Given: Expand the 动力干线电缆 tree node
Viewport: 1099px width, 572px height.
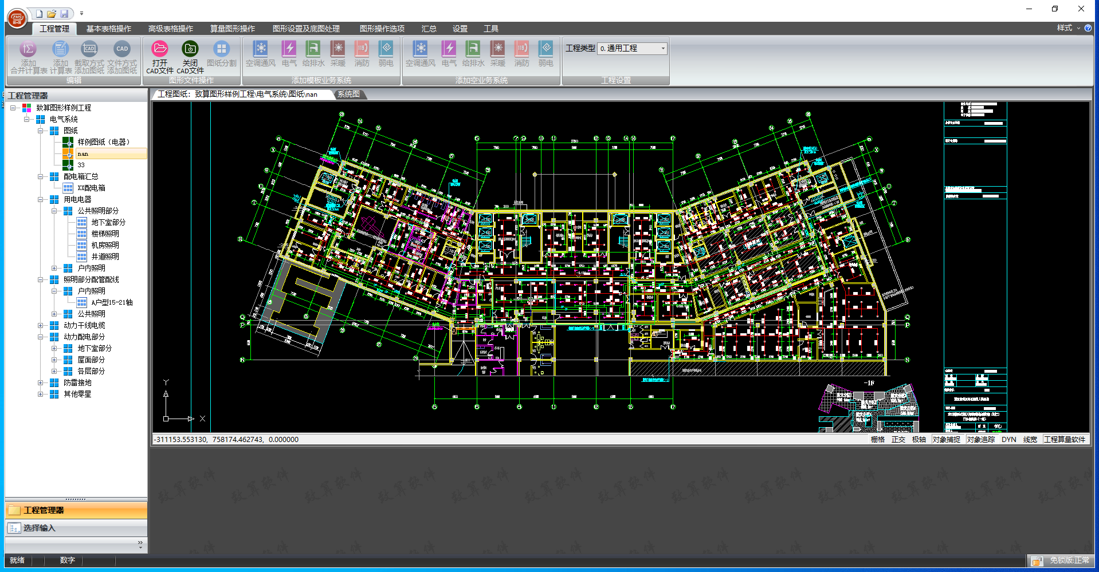Looking at the screenshot, I should pyautogui.click(x=41, y=325).
